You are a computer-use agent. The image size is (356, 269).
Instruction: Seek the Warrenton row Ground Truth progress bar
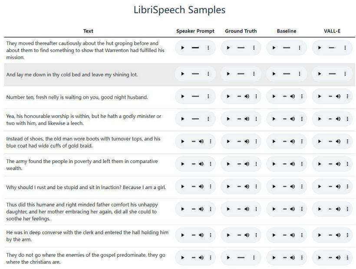coord(241,48)
